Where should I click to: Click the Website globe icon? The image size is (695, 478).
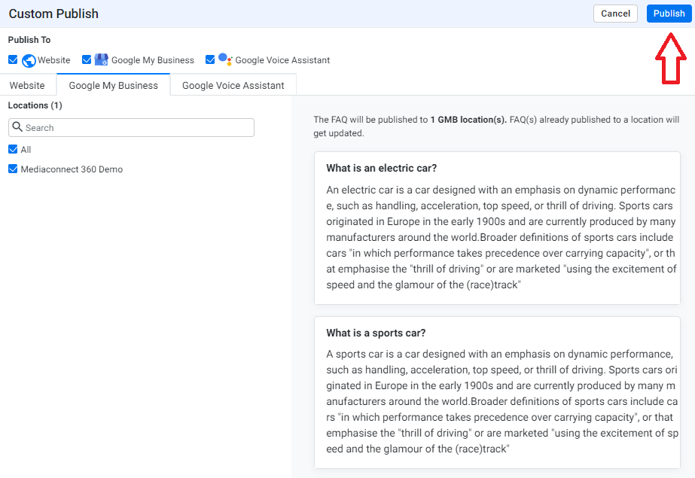tap(29, 60)
